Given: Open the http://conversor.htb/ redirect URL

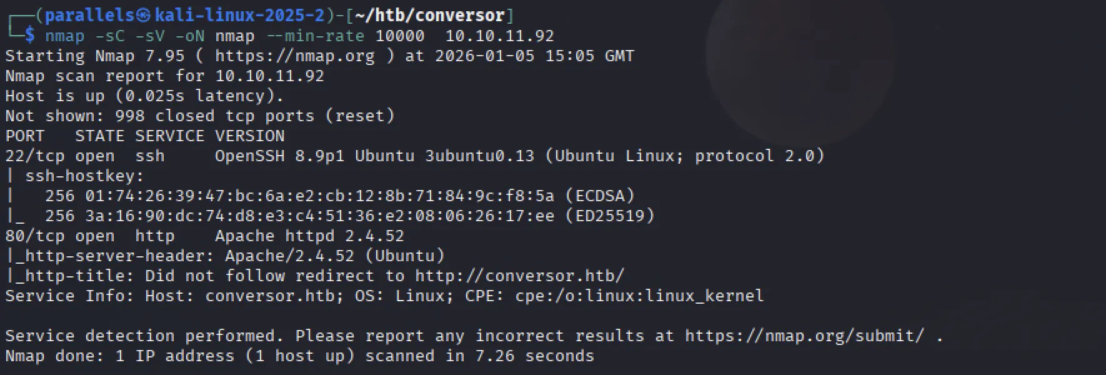Looking at the screenshot, I should (x=519, y=276).
